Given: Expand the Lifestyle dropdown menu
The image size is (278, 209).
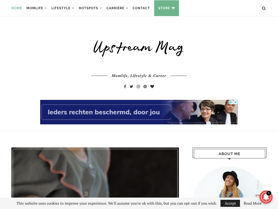Looking at the screenshot, I should tap(63, 8).
